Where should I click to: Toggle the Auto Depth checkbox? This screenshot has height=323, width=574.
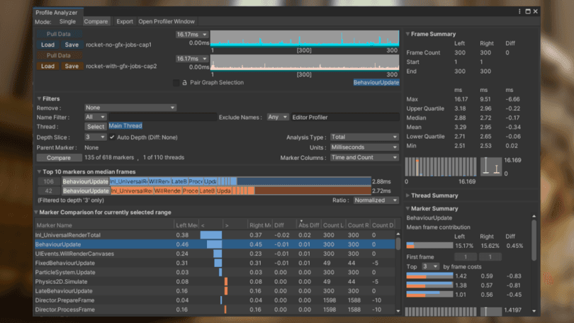[112, 137]
